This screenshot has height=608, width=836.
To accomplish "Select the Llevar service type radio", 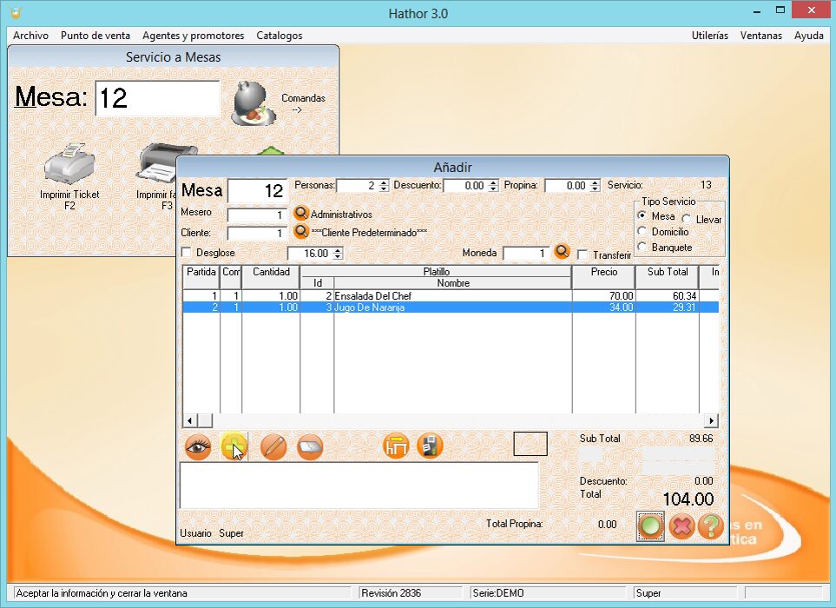I will tap(686, 219).
